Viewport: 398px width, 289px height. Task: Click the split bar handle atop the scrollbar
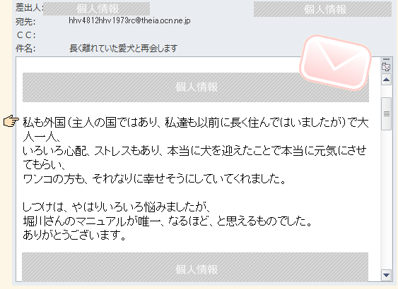[386, 59]
